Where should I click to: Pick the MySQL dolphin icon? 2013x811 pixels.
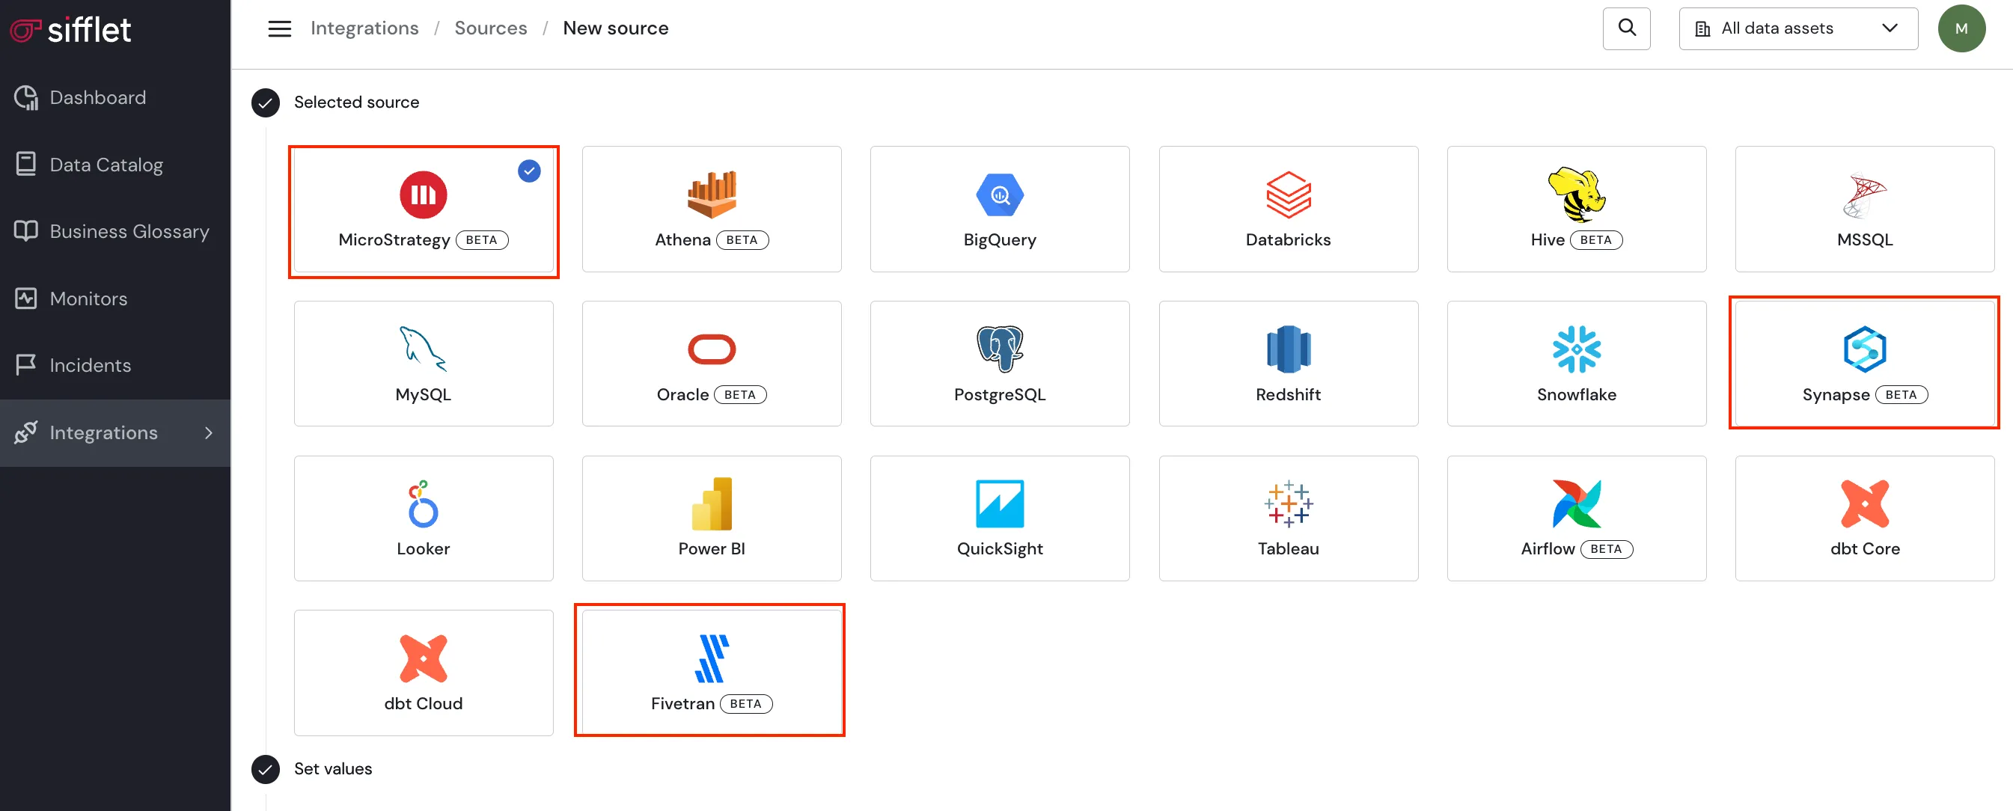pyautogui.click(x=423, y=349)
